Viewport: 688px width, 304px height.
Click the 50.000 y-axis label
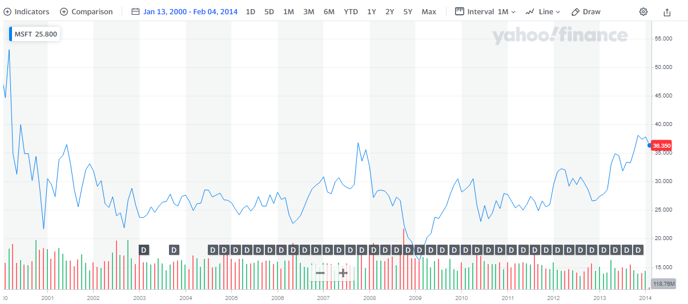point(663,67)
